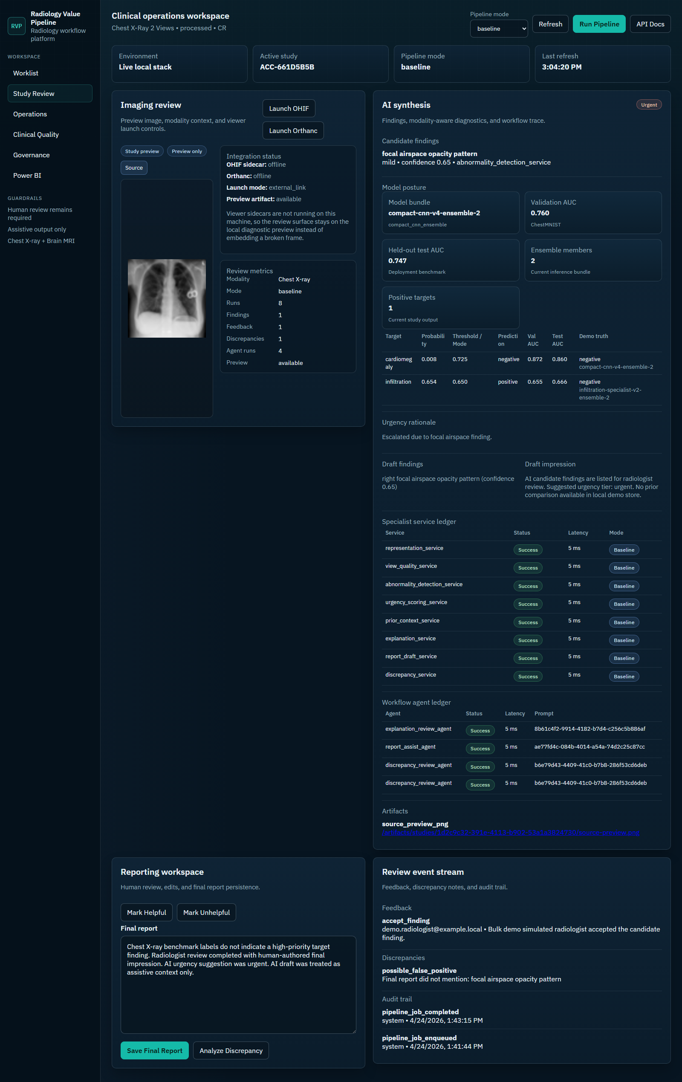Click the Active study ACC-661D5B5B value

point(287,67)
